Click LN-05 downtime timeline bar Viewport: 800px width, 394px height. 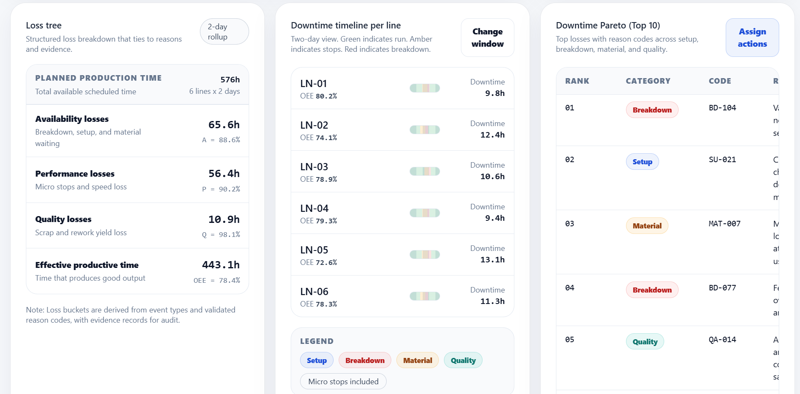click(x=424, y=255)
